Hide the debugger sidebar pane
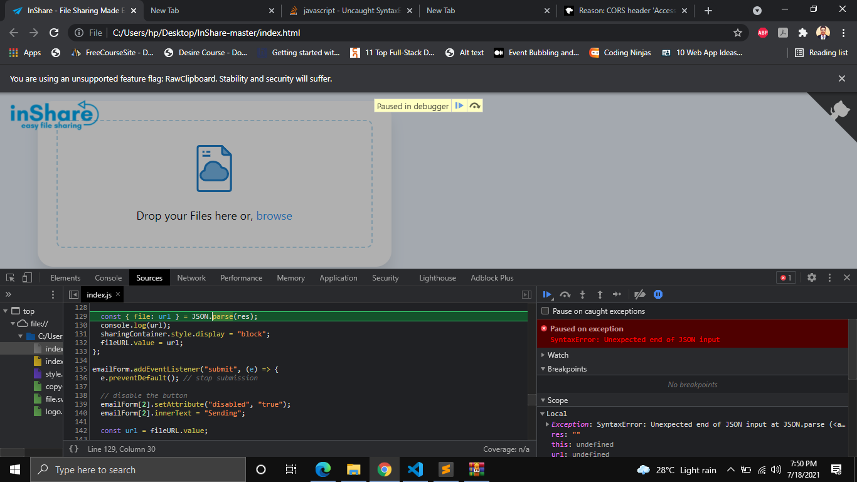 click(526, 294)
